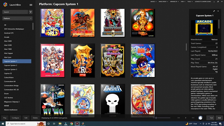Open the Windows notification center
Viewport: 224px width, 126px height.
[x=221, y=124]
